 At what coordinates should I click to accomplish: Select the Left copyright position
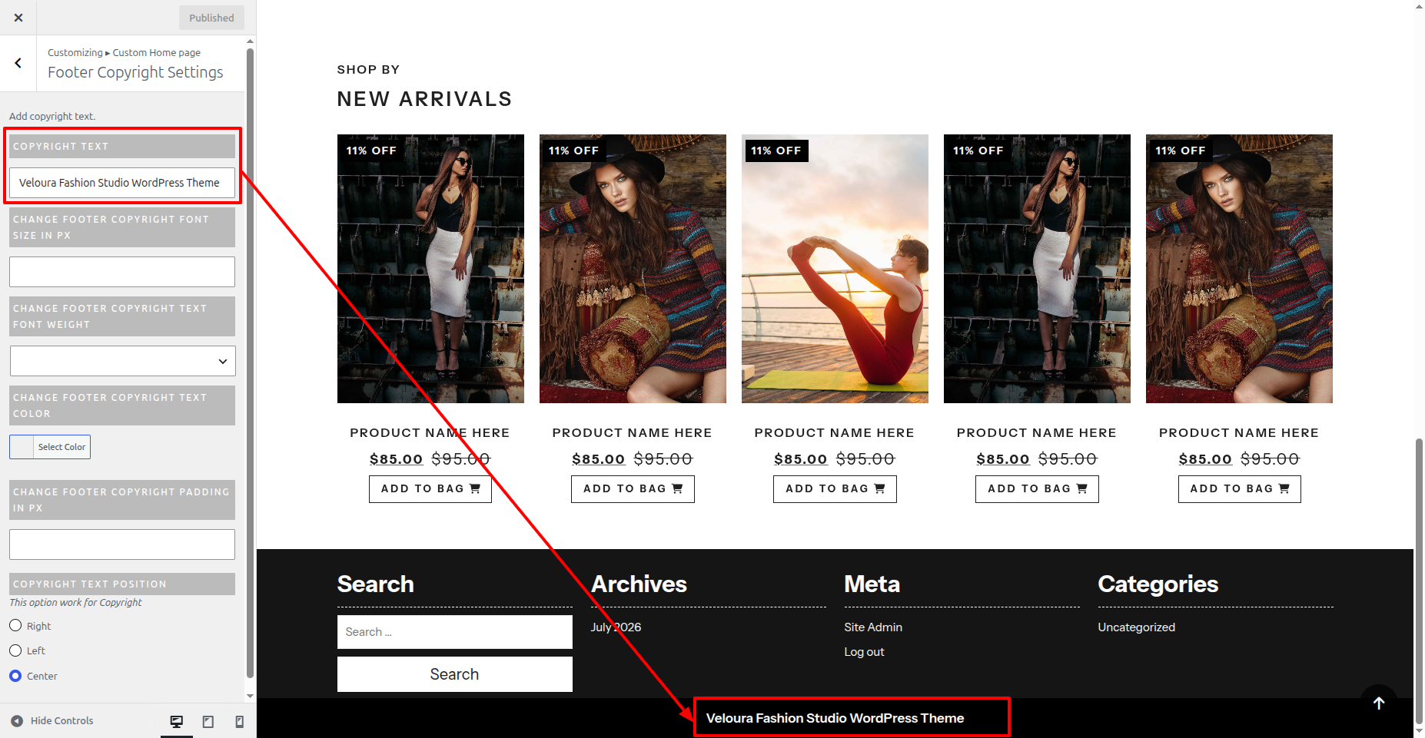click(x=15, y=650)
